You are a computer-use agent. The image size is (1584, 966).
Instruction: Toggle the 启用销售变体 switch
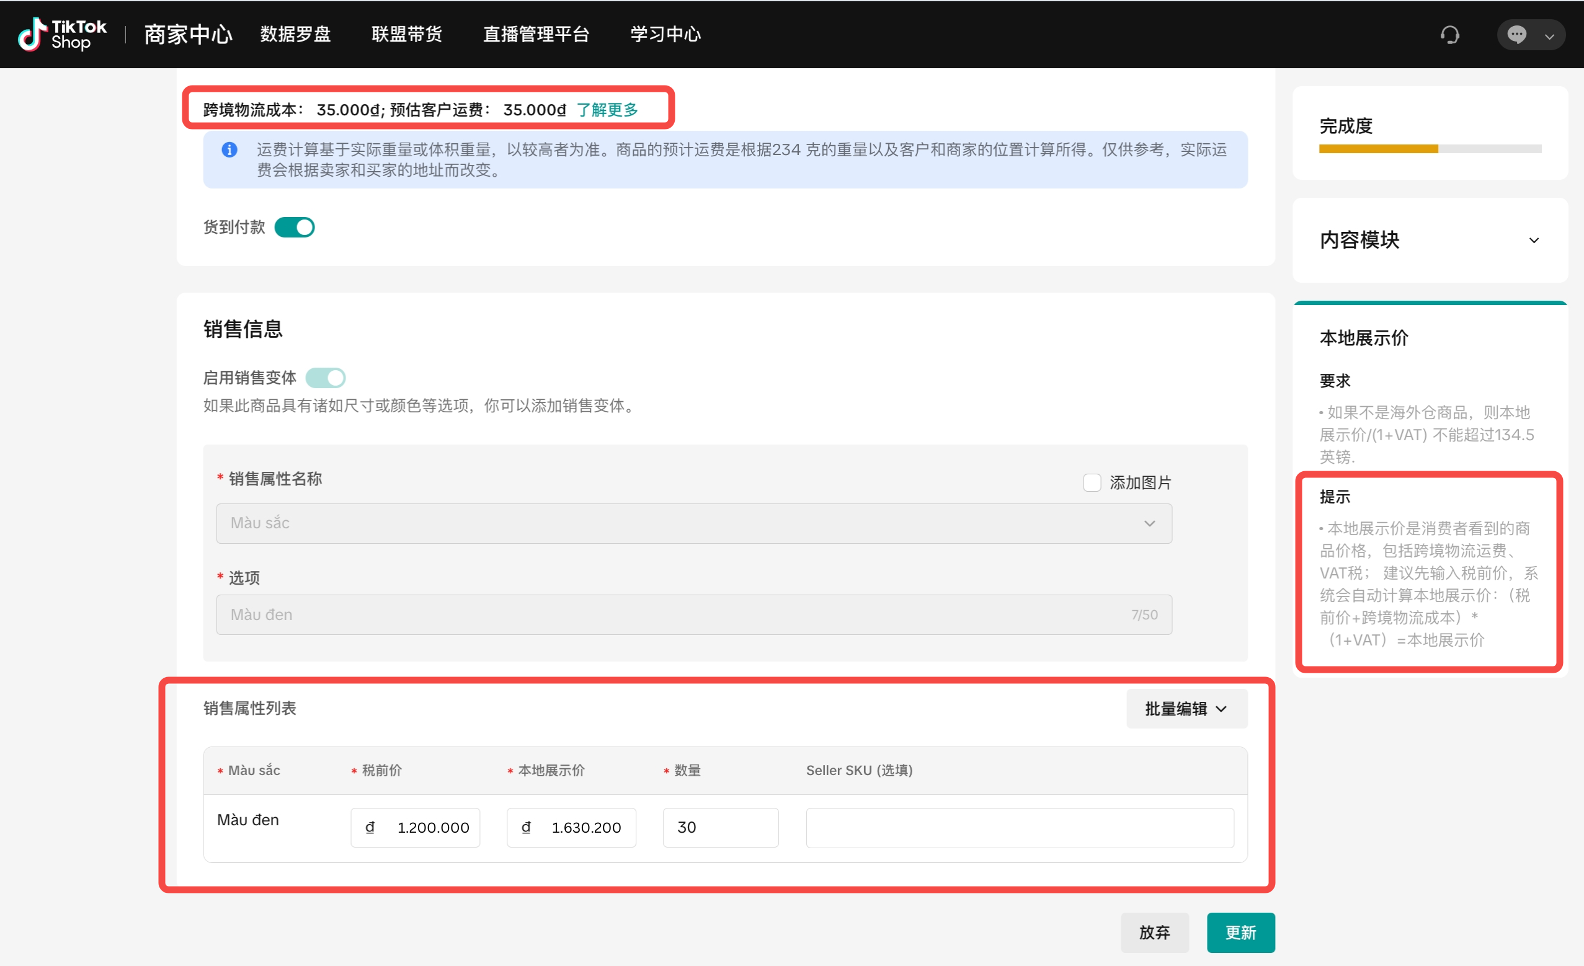[x=325, y=378]
